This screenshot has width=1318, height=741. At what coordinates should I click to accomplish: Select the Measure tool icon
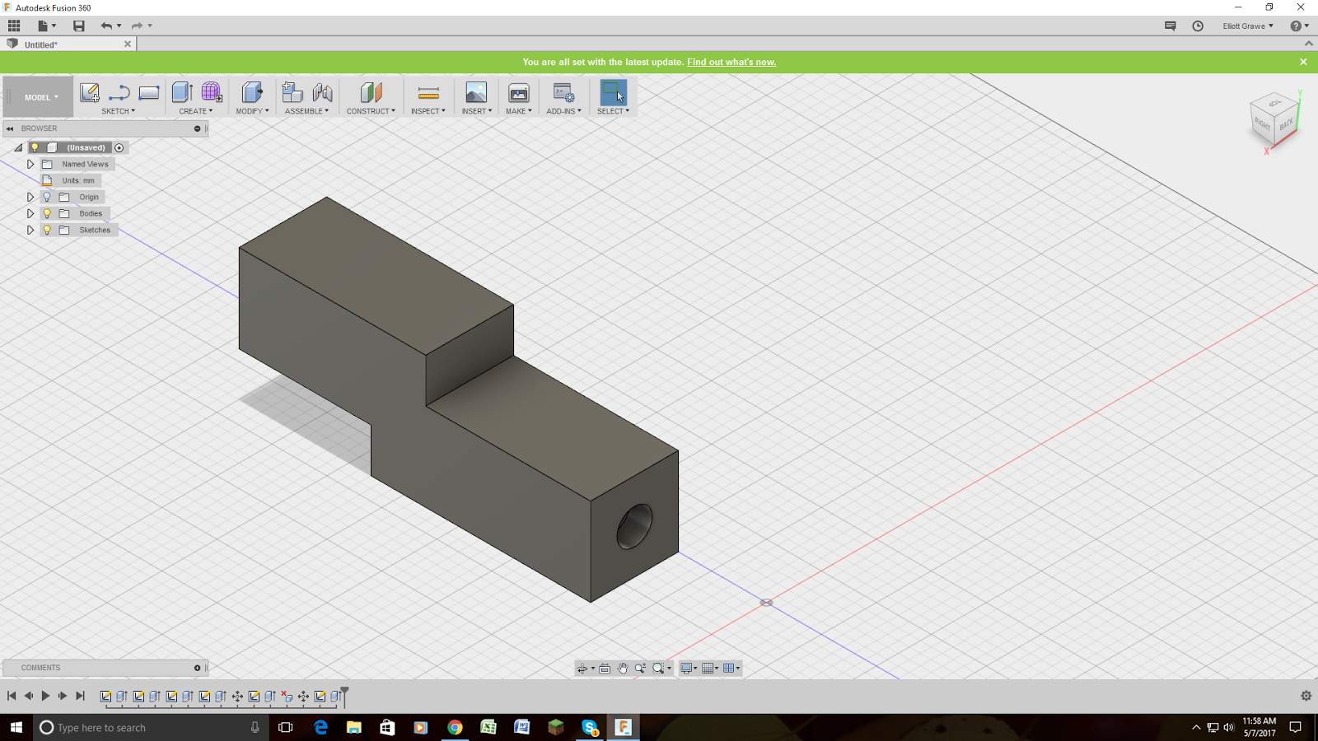tap(428, 92)
